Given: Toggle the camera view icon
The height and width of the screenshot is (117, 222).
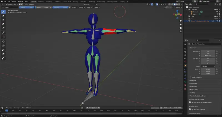Looking at the screenshot, I should click(181, 28).
